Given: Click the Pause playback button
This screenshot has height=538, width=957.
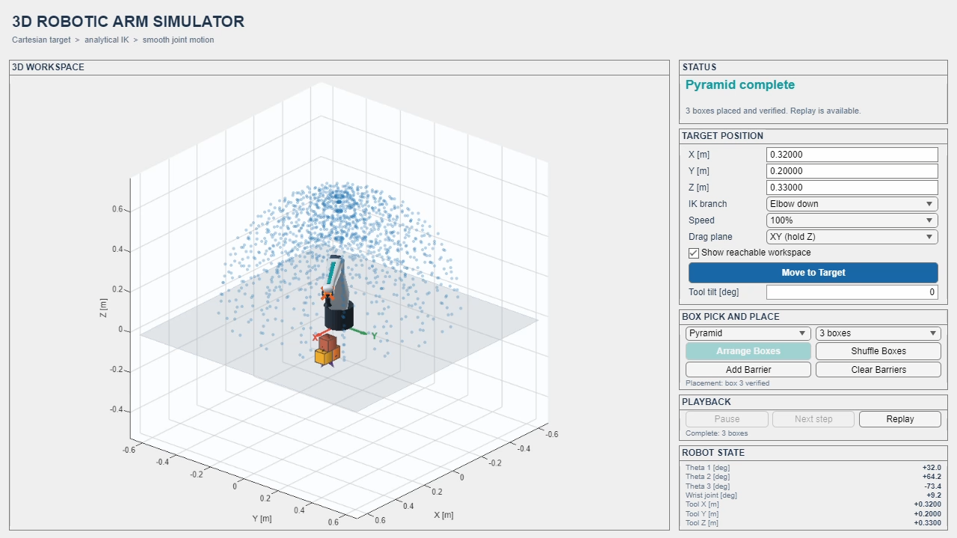Looking at the screenshot, I should pos(727,419).
